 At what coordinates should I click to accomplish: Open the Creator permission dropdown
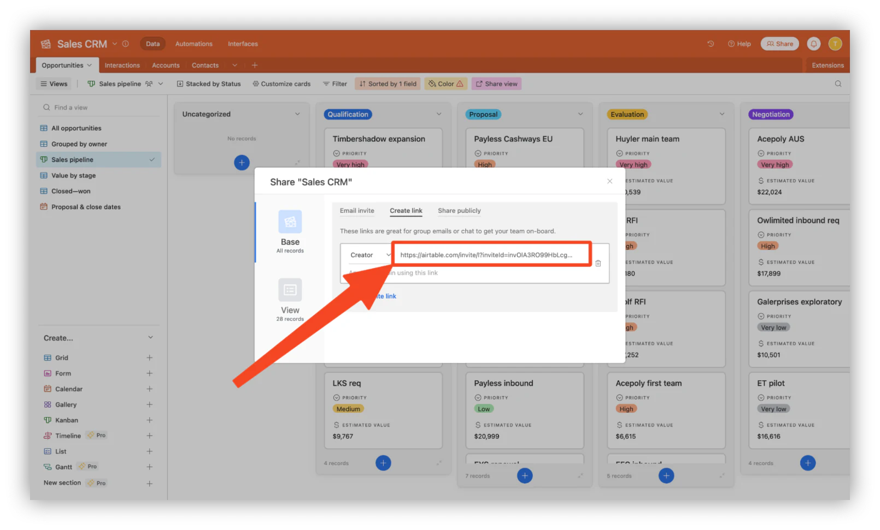(370, 255)
